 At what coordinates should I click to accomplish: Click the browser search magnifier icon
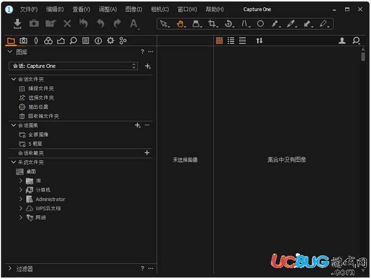356,41
